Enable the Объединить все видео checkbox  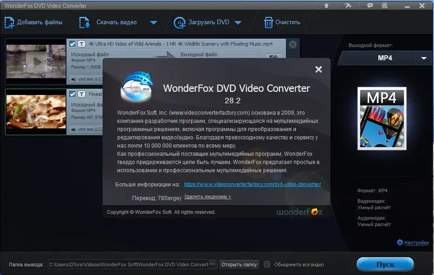tap(267, 265)
